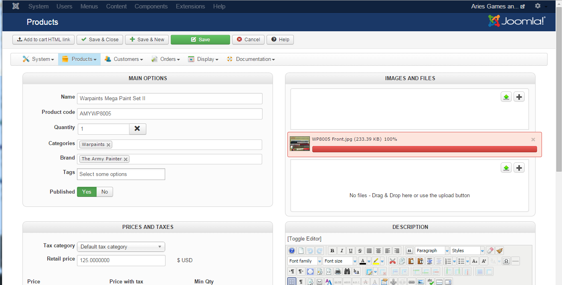562x285 pixels.
Task: Click the new document icon in editor
Action: point(301,251)
